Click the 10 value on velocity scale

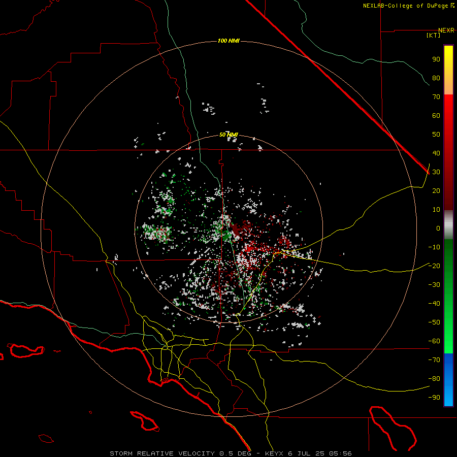pos(436,210)
